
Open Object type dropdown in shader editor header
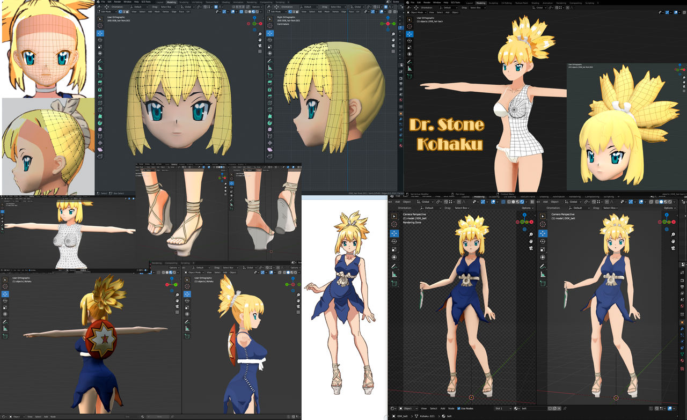click(x=408, y=409)
